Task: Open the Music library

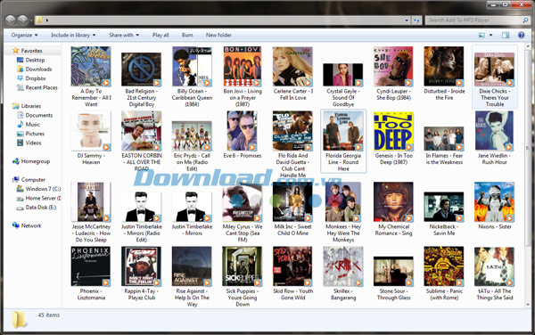Action: (29, 125)
